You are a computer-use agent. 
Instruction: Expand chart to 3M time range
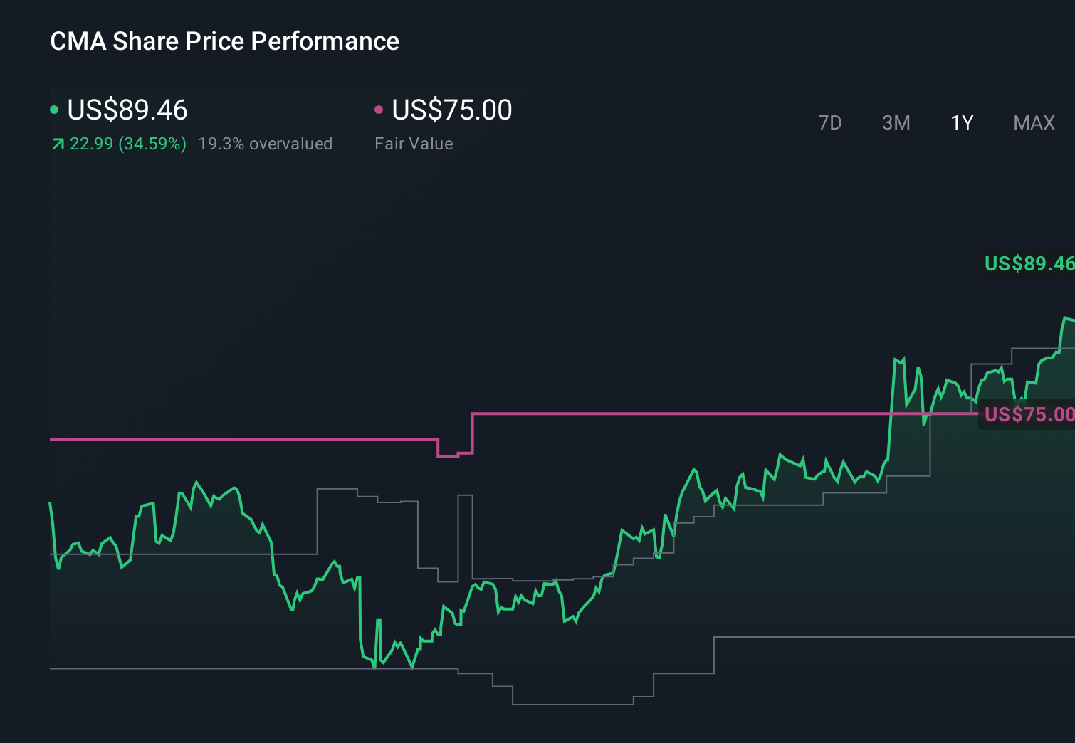pos(896,122)
